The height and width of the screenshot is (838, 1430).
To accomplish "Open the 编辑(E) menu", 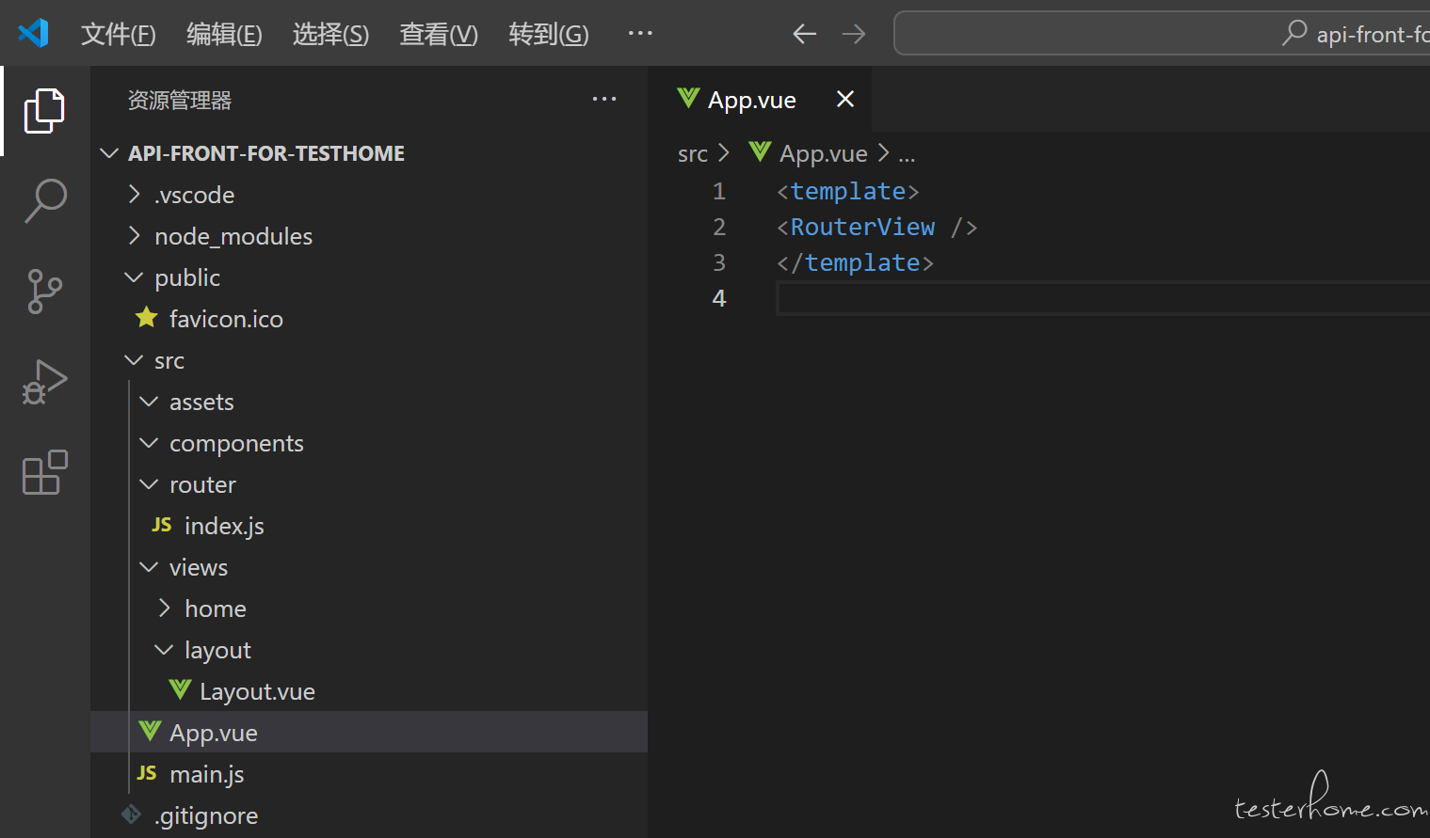I will pyautogui.click(x=224, y=34).
